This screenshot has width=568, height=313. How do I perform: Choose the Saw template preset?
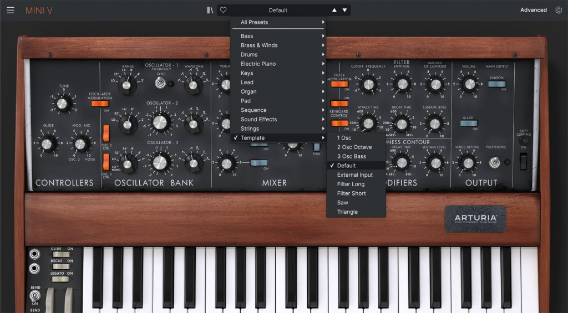point(356,203)
